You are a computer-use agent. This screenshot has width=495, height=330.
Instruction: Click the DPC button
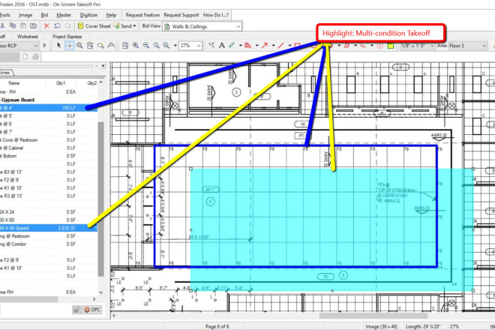[92, 310]
